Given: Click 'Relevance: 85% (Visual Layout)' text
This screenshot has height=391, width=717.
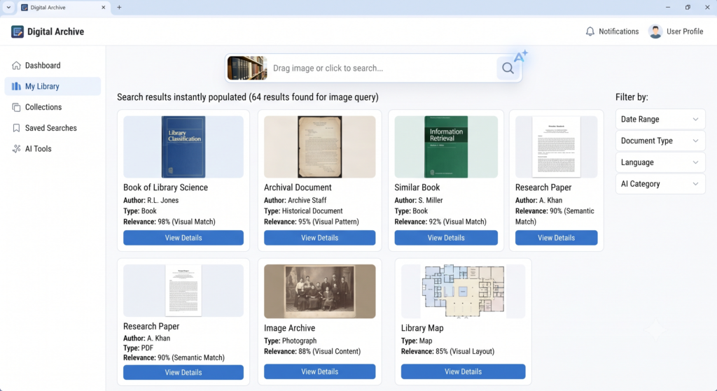Looking at the screenshot, I should coord(447,351).
